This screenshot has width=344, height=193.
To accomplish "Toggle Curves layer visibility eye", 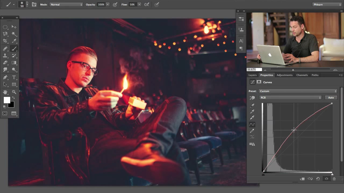I will coord(327,179).
